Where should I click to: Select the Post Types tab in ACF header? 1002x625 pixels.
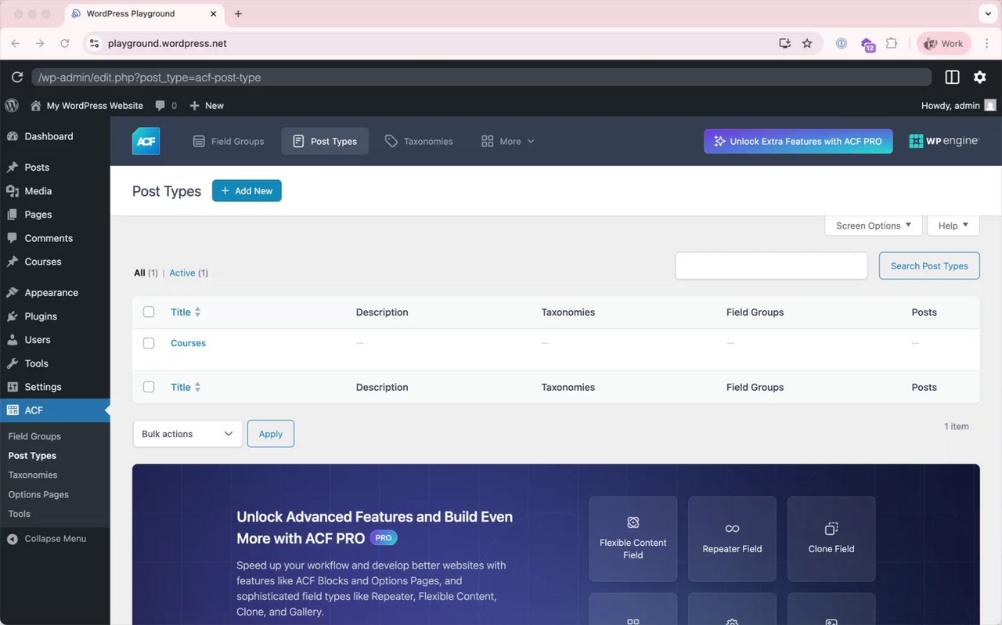click(x=325, y=141)
